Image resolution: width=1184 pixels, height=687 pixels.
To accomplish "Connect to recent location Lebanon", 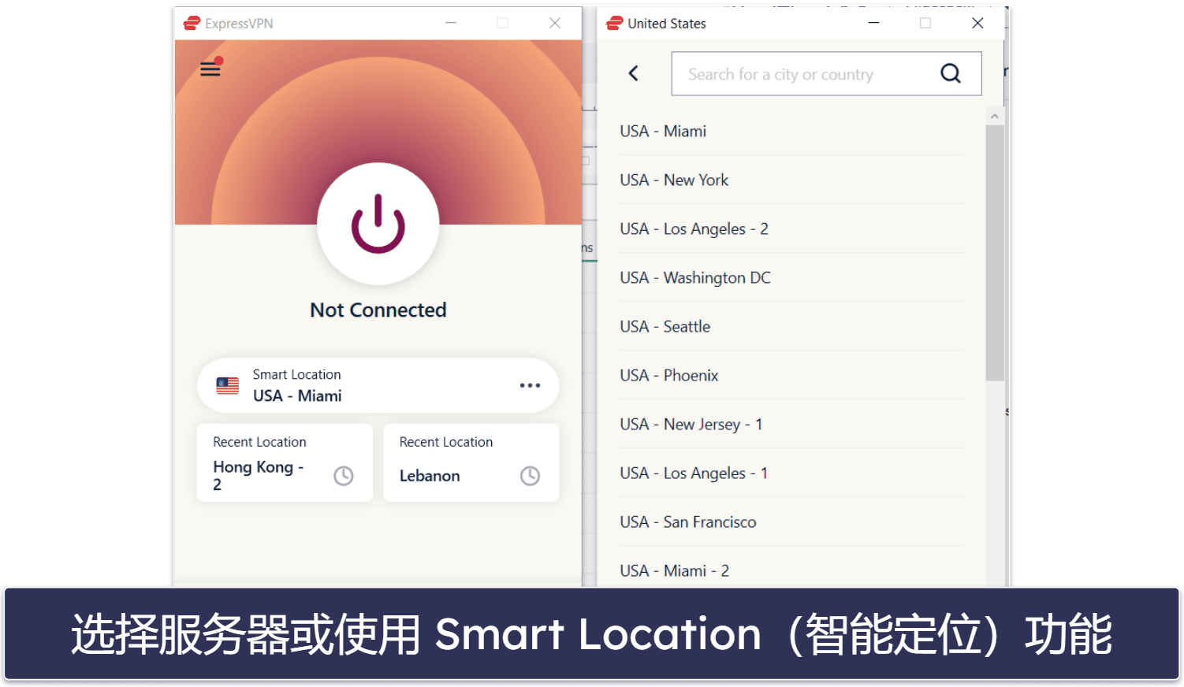I will (x=471, y=462).
